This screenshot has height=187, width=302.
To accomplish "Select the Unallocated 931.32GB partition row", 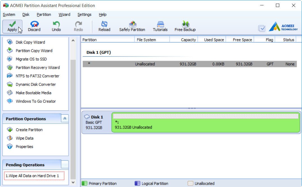I will pyautogui.click(x=190, y=64).
